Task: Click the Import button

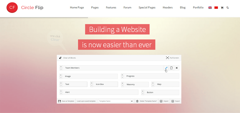Action: [164, 101]
